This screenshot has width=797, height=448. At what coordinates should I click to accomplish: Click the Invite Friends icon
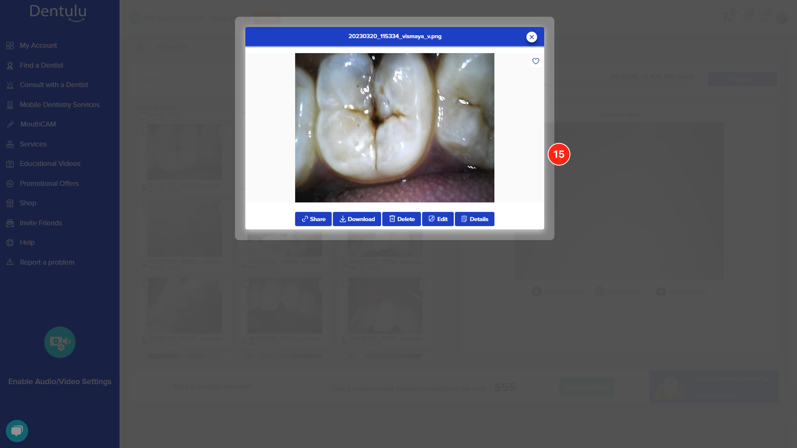coord(10,223)
